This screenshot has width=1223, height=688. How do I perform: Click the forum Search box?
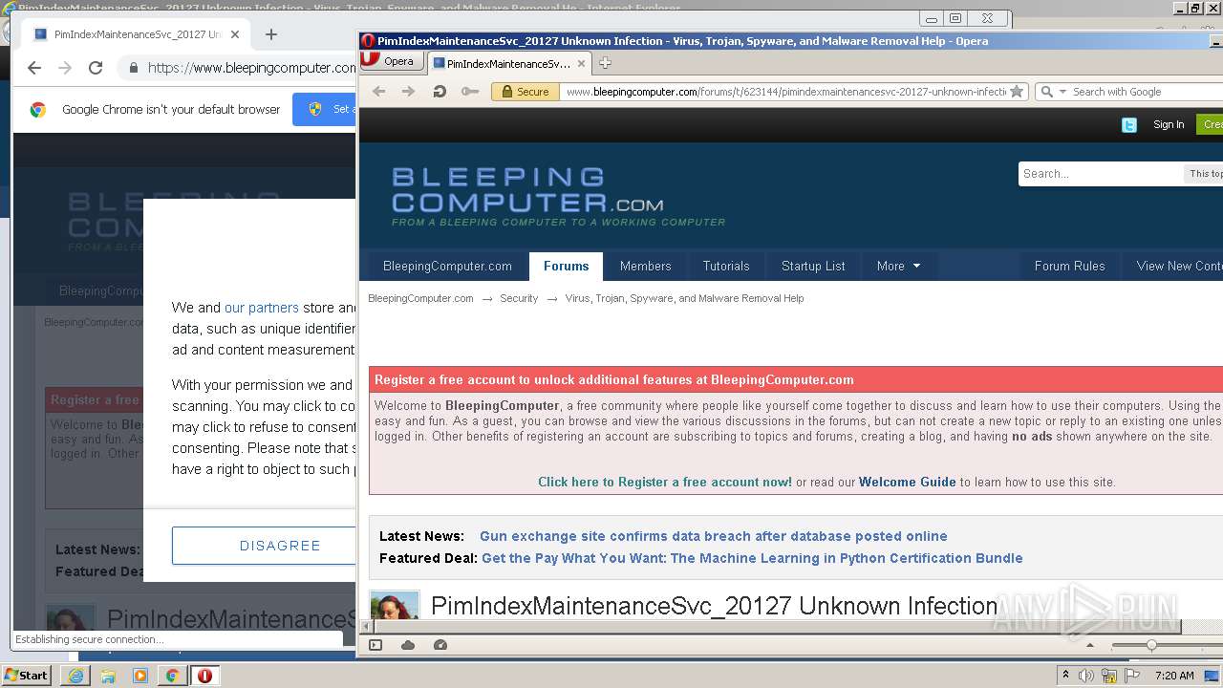1100,174
